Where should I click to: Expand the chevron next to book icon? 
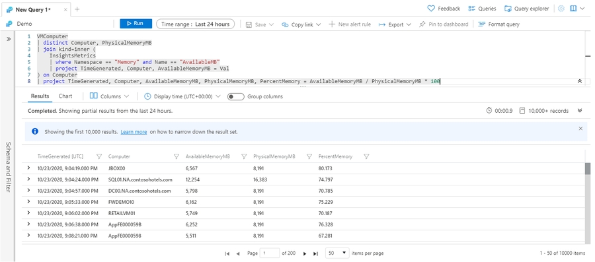pos(582,9)
